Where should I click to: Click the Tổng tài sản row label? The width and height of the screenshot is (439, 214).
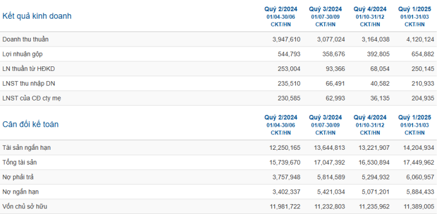tap(20, 162)
